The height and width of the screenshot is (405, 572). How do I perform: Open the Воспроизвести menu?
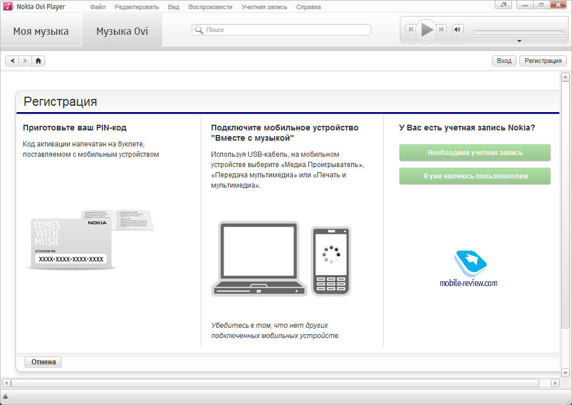tap(210, 7)
